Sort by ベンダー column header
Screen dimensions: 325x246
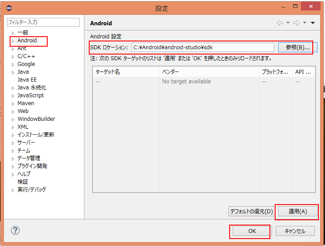coord(210,72)
